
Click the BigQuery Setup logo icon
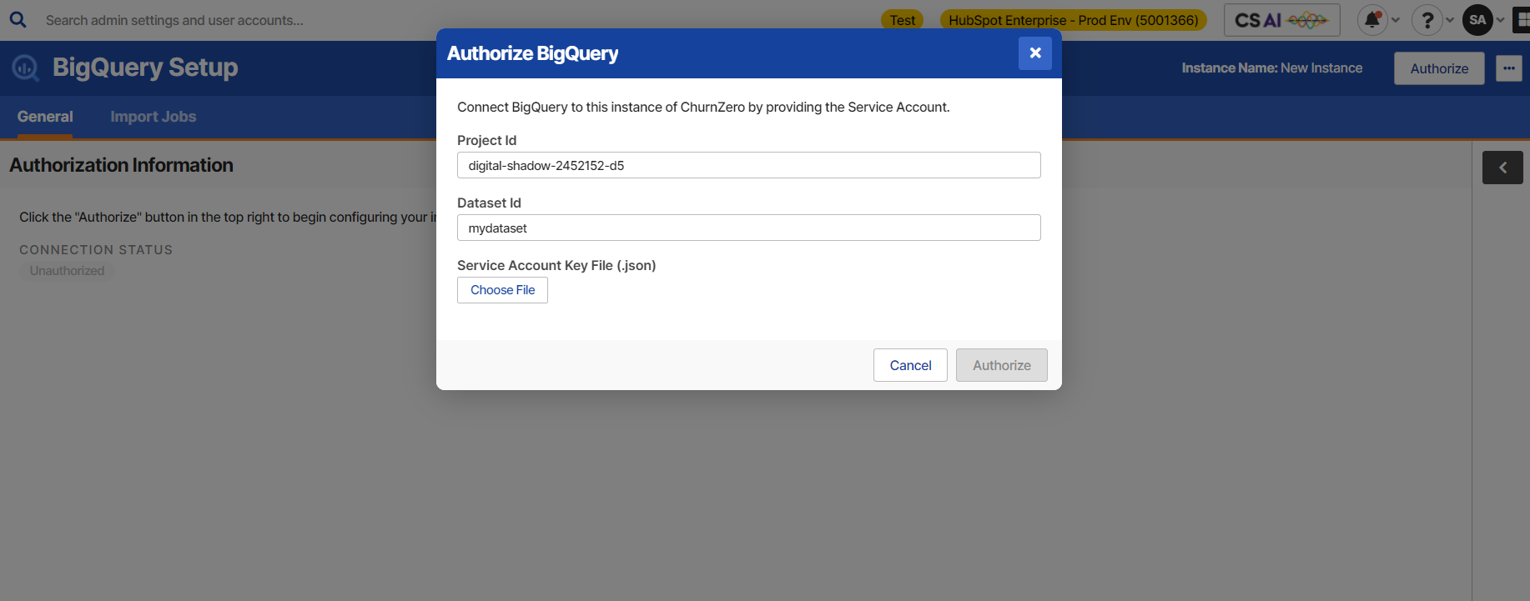tap(25, 68)
